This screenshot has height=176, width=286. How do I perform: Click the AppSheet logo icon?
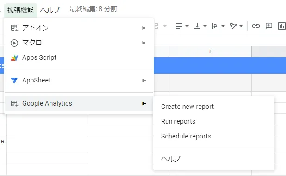14,80
